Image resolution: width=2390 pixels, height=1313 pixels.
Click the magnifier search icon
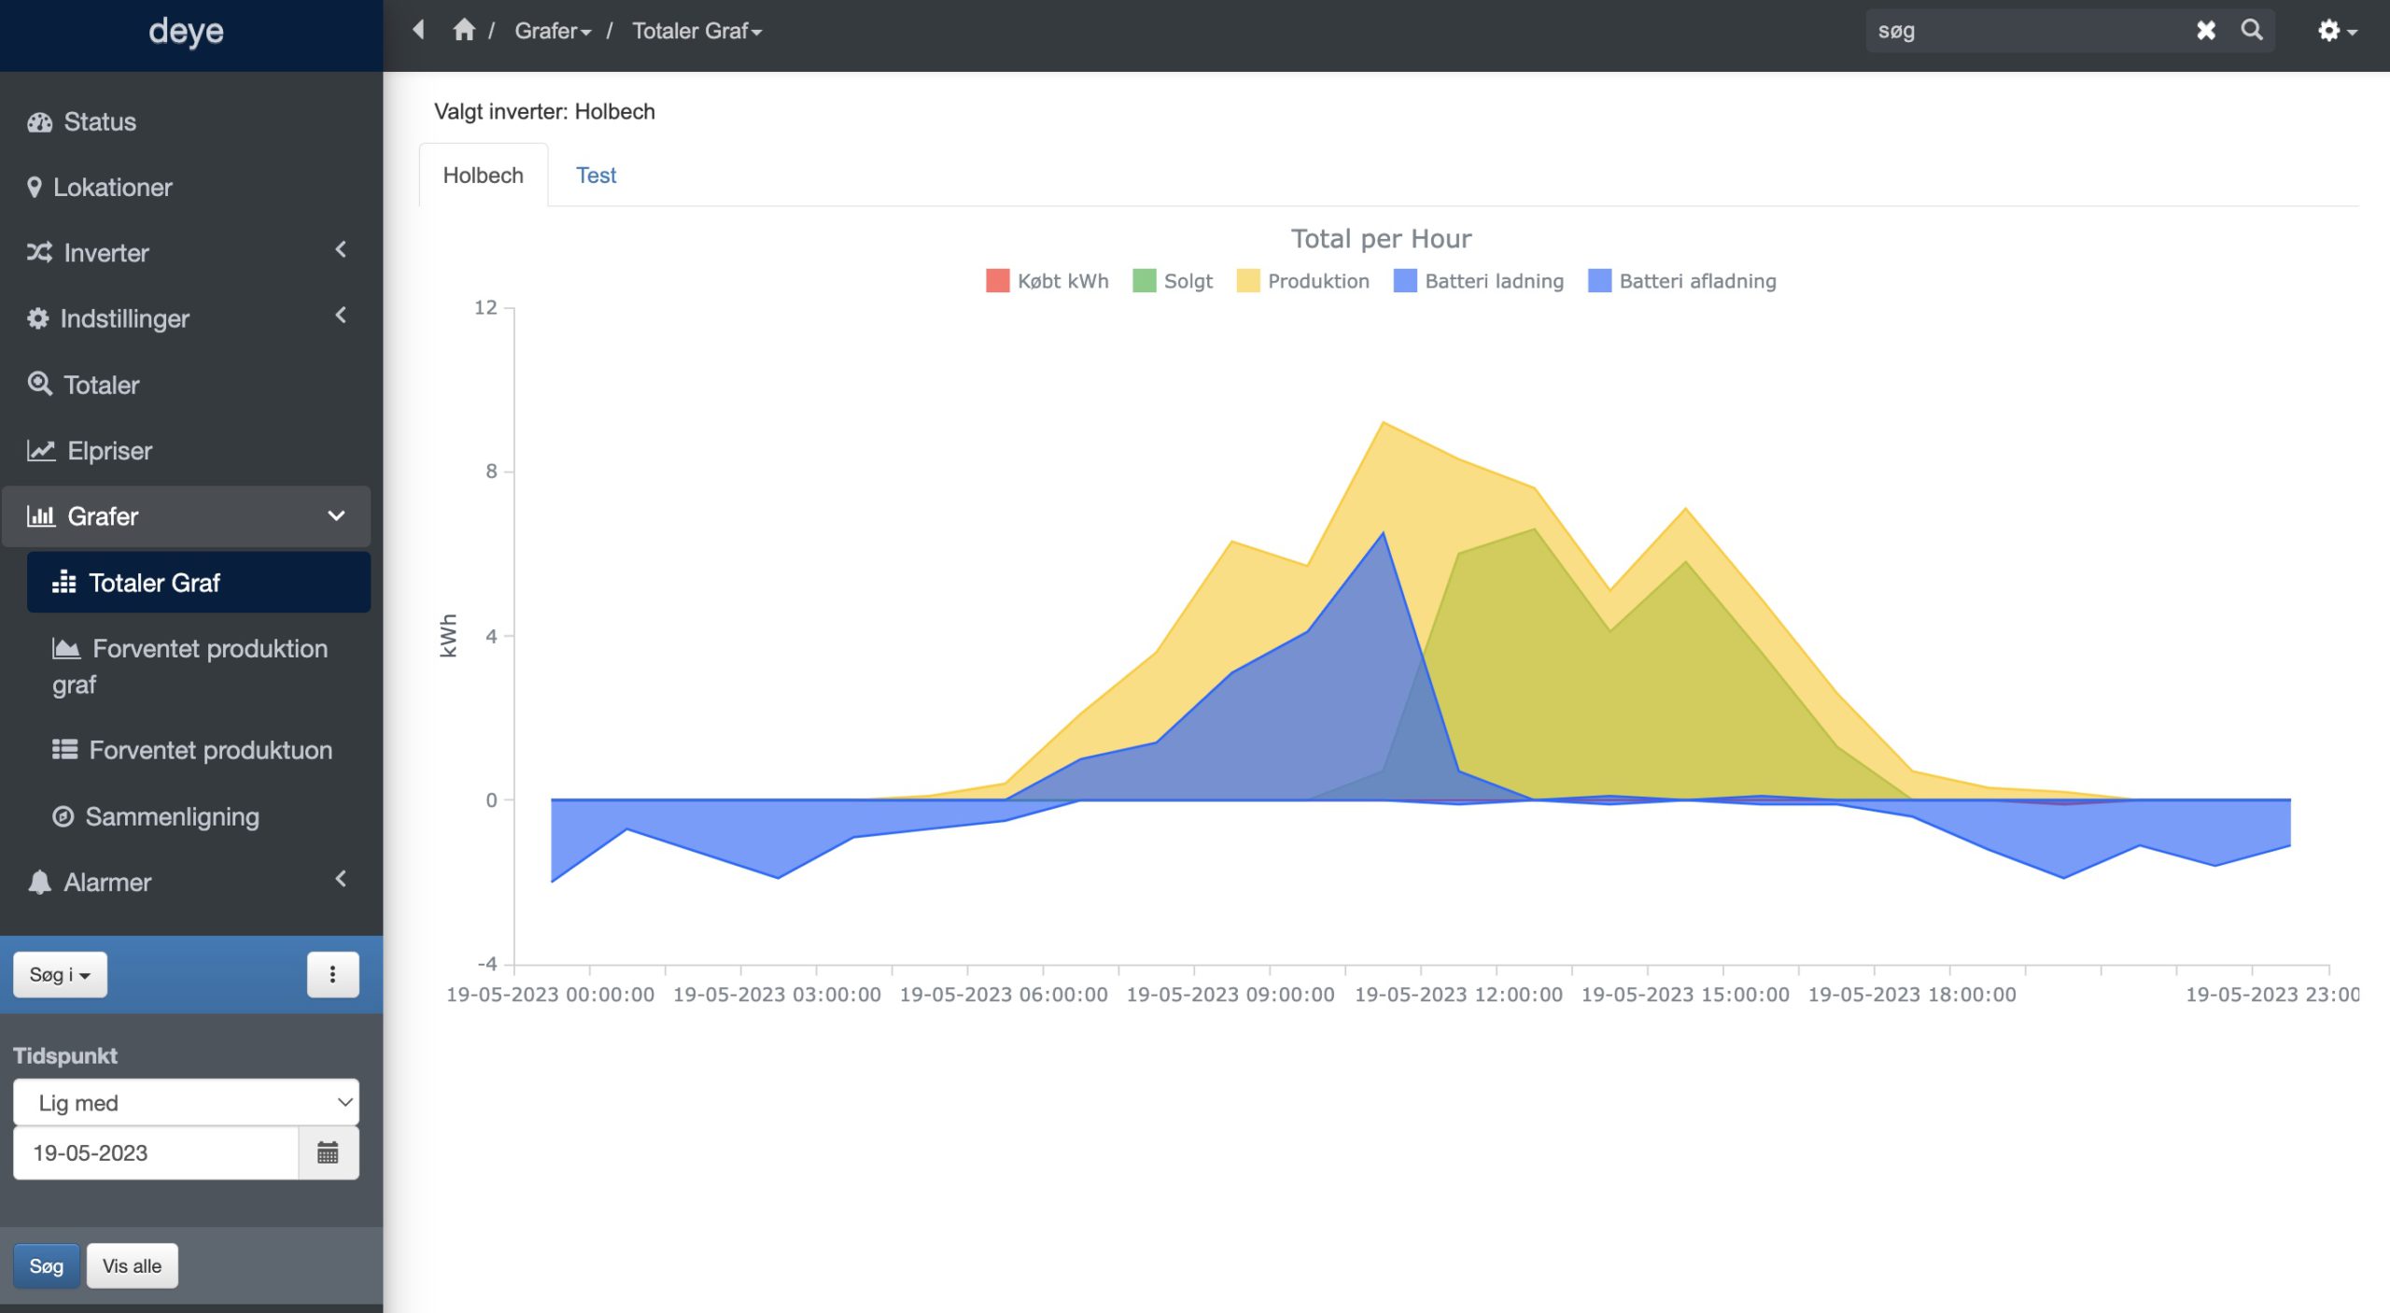click(x=2251, y=30)
